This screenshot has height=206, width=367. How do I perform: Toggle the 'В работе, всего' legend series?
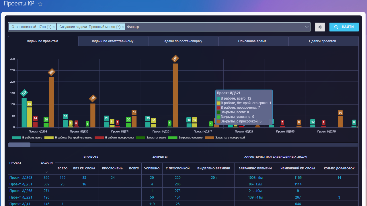[27, 138]
